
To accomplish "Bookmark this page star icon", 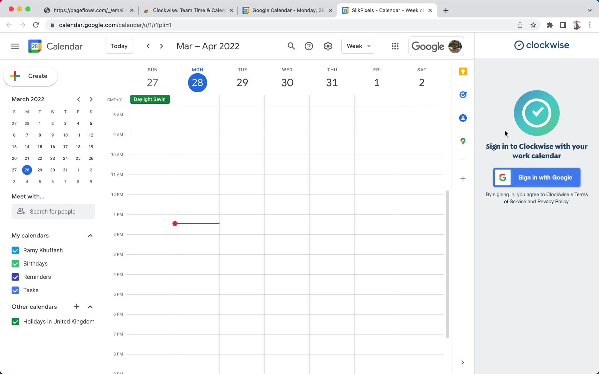I will click(x=533, y=25).
